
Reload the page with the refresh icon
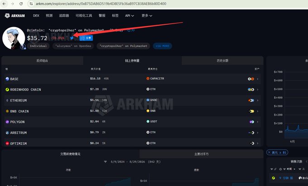(21, 4)
